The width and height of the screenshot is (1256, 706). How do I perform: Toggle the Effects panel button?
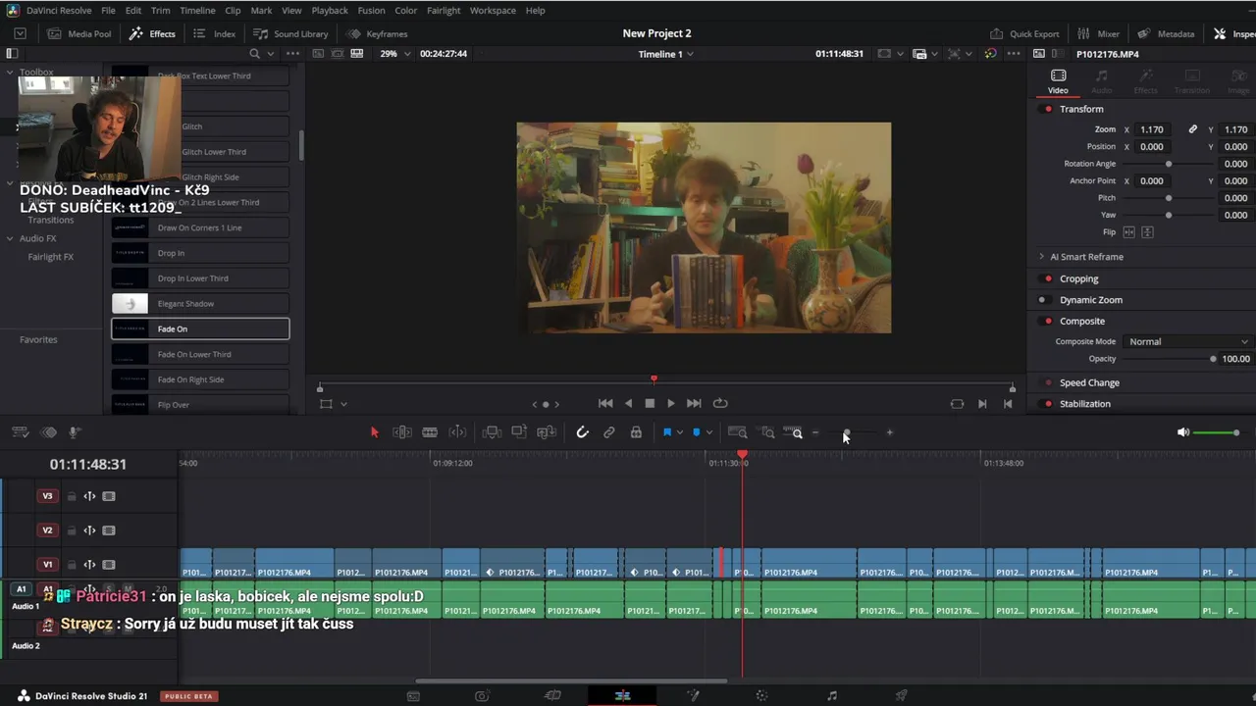click(152, 33)
